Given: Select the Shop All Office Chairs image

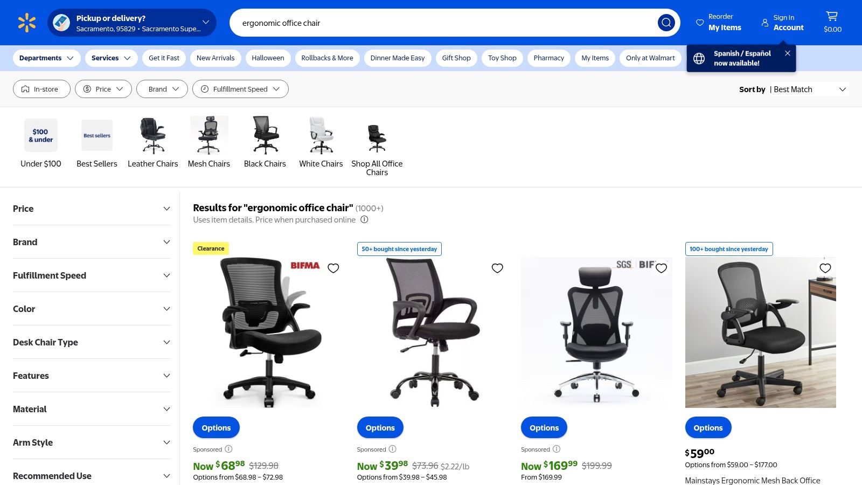Looking at the screenshot, I should click(x=377, y=135).
